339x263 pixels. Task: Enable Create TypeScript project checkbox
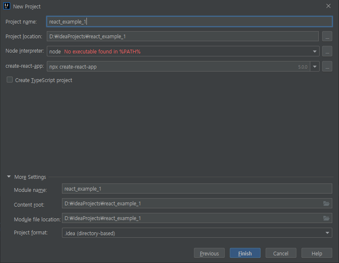[x=10, y=80]
